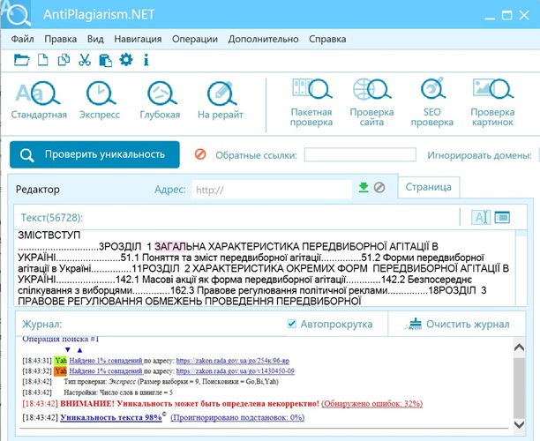Click the Текст(56728) label
This screenshot has height=441, width=540.
tap(52, 218)
